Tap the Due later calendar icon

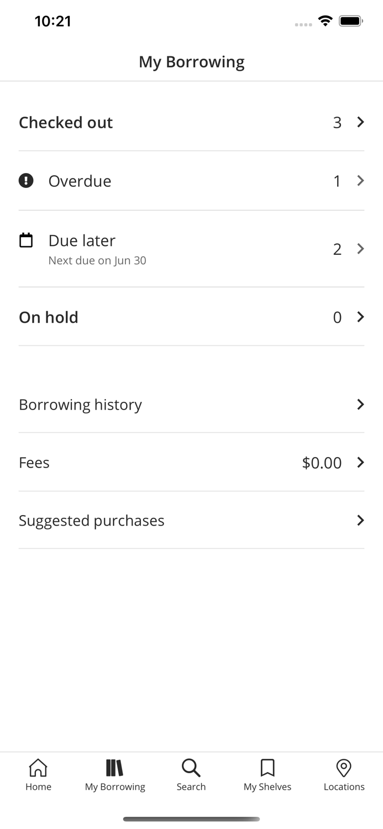point(26,240)
